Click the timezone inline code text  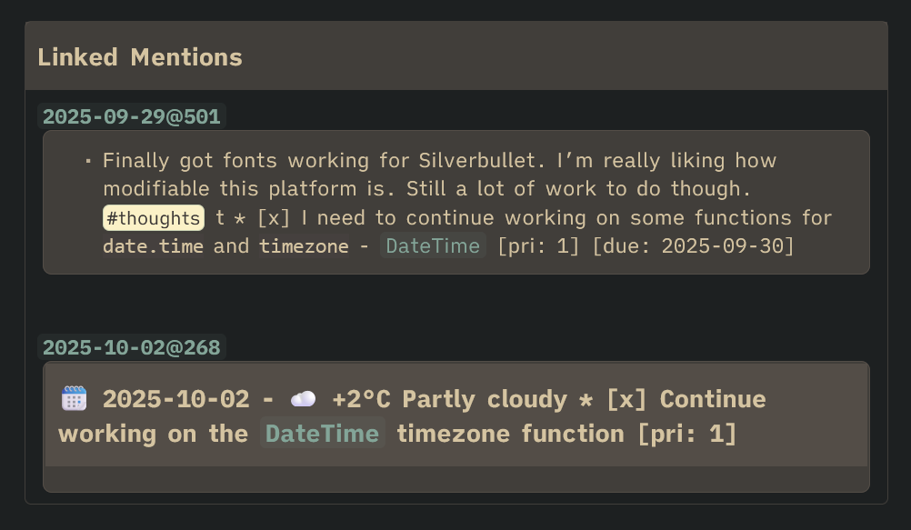tap(304, 246)
